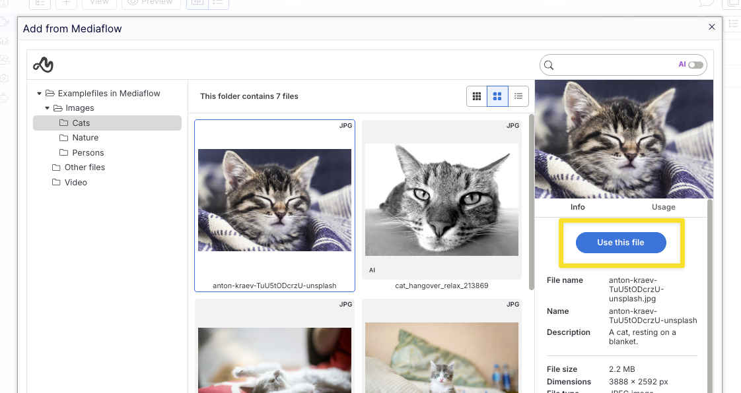Screen dimensions: 741x393
Task: Open the Nature folder
Action: [x=85, y=138]
